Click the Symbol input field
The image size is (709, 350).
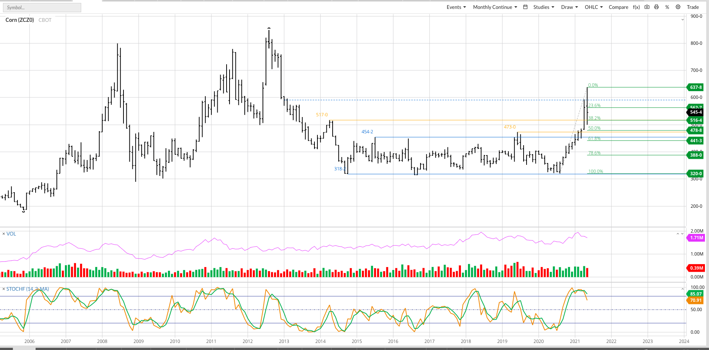click(x=42, y=7)
